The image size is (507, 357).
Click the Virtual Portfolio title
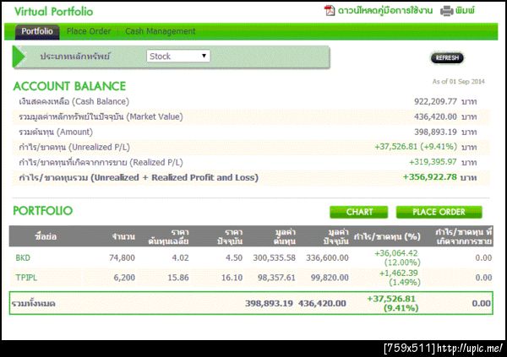click(x=54, y=12)
